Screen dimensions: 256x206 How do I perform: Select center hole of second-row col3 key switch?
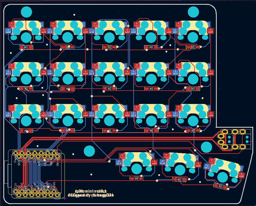coord(151,79)
